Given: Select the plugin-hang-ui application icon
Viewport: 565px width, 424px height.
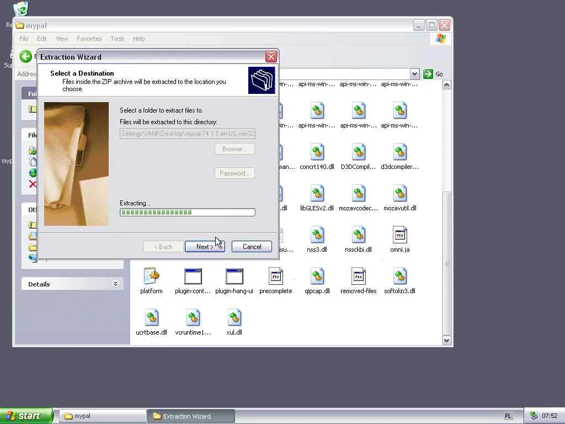Looking at the screenshot, I should click(234, 276).
